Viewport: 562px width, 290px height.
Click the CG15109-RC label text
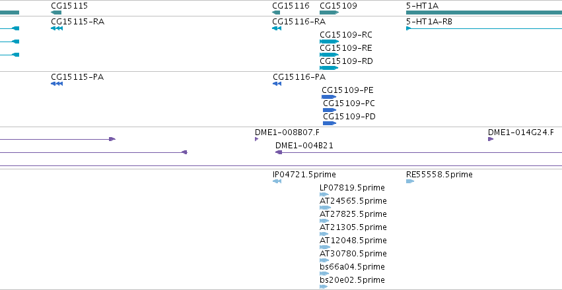click(x=346, y=35)
